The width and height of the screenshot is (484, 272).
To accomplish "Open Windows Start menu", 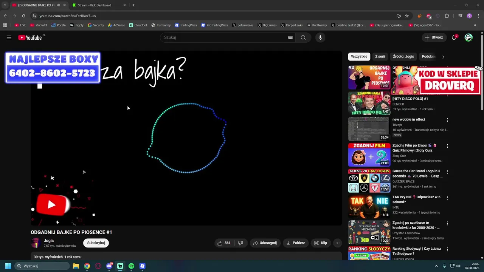I will coord(8,266).
